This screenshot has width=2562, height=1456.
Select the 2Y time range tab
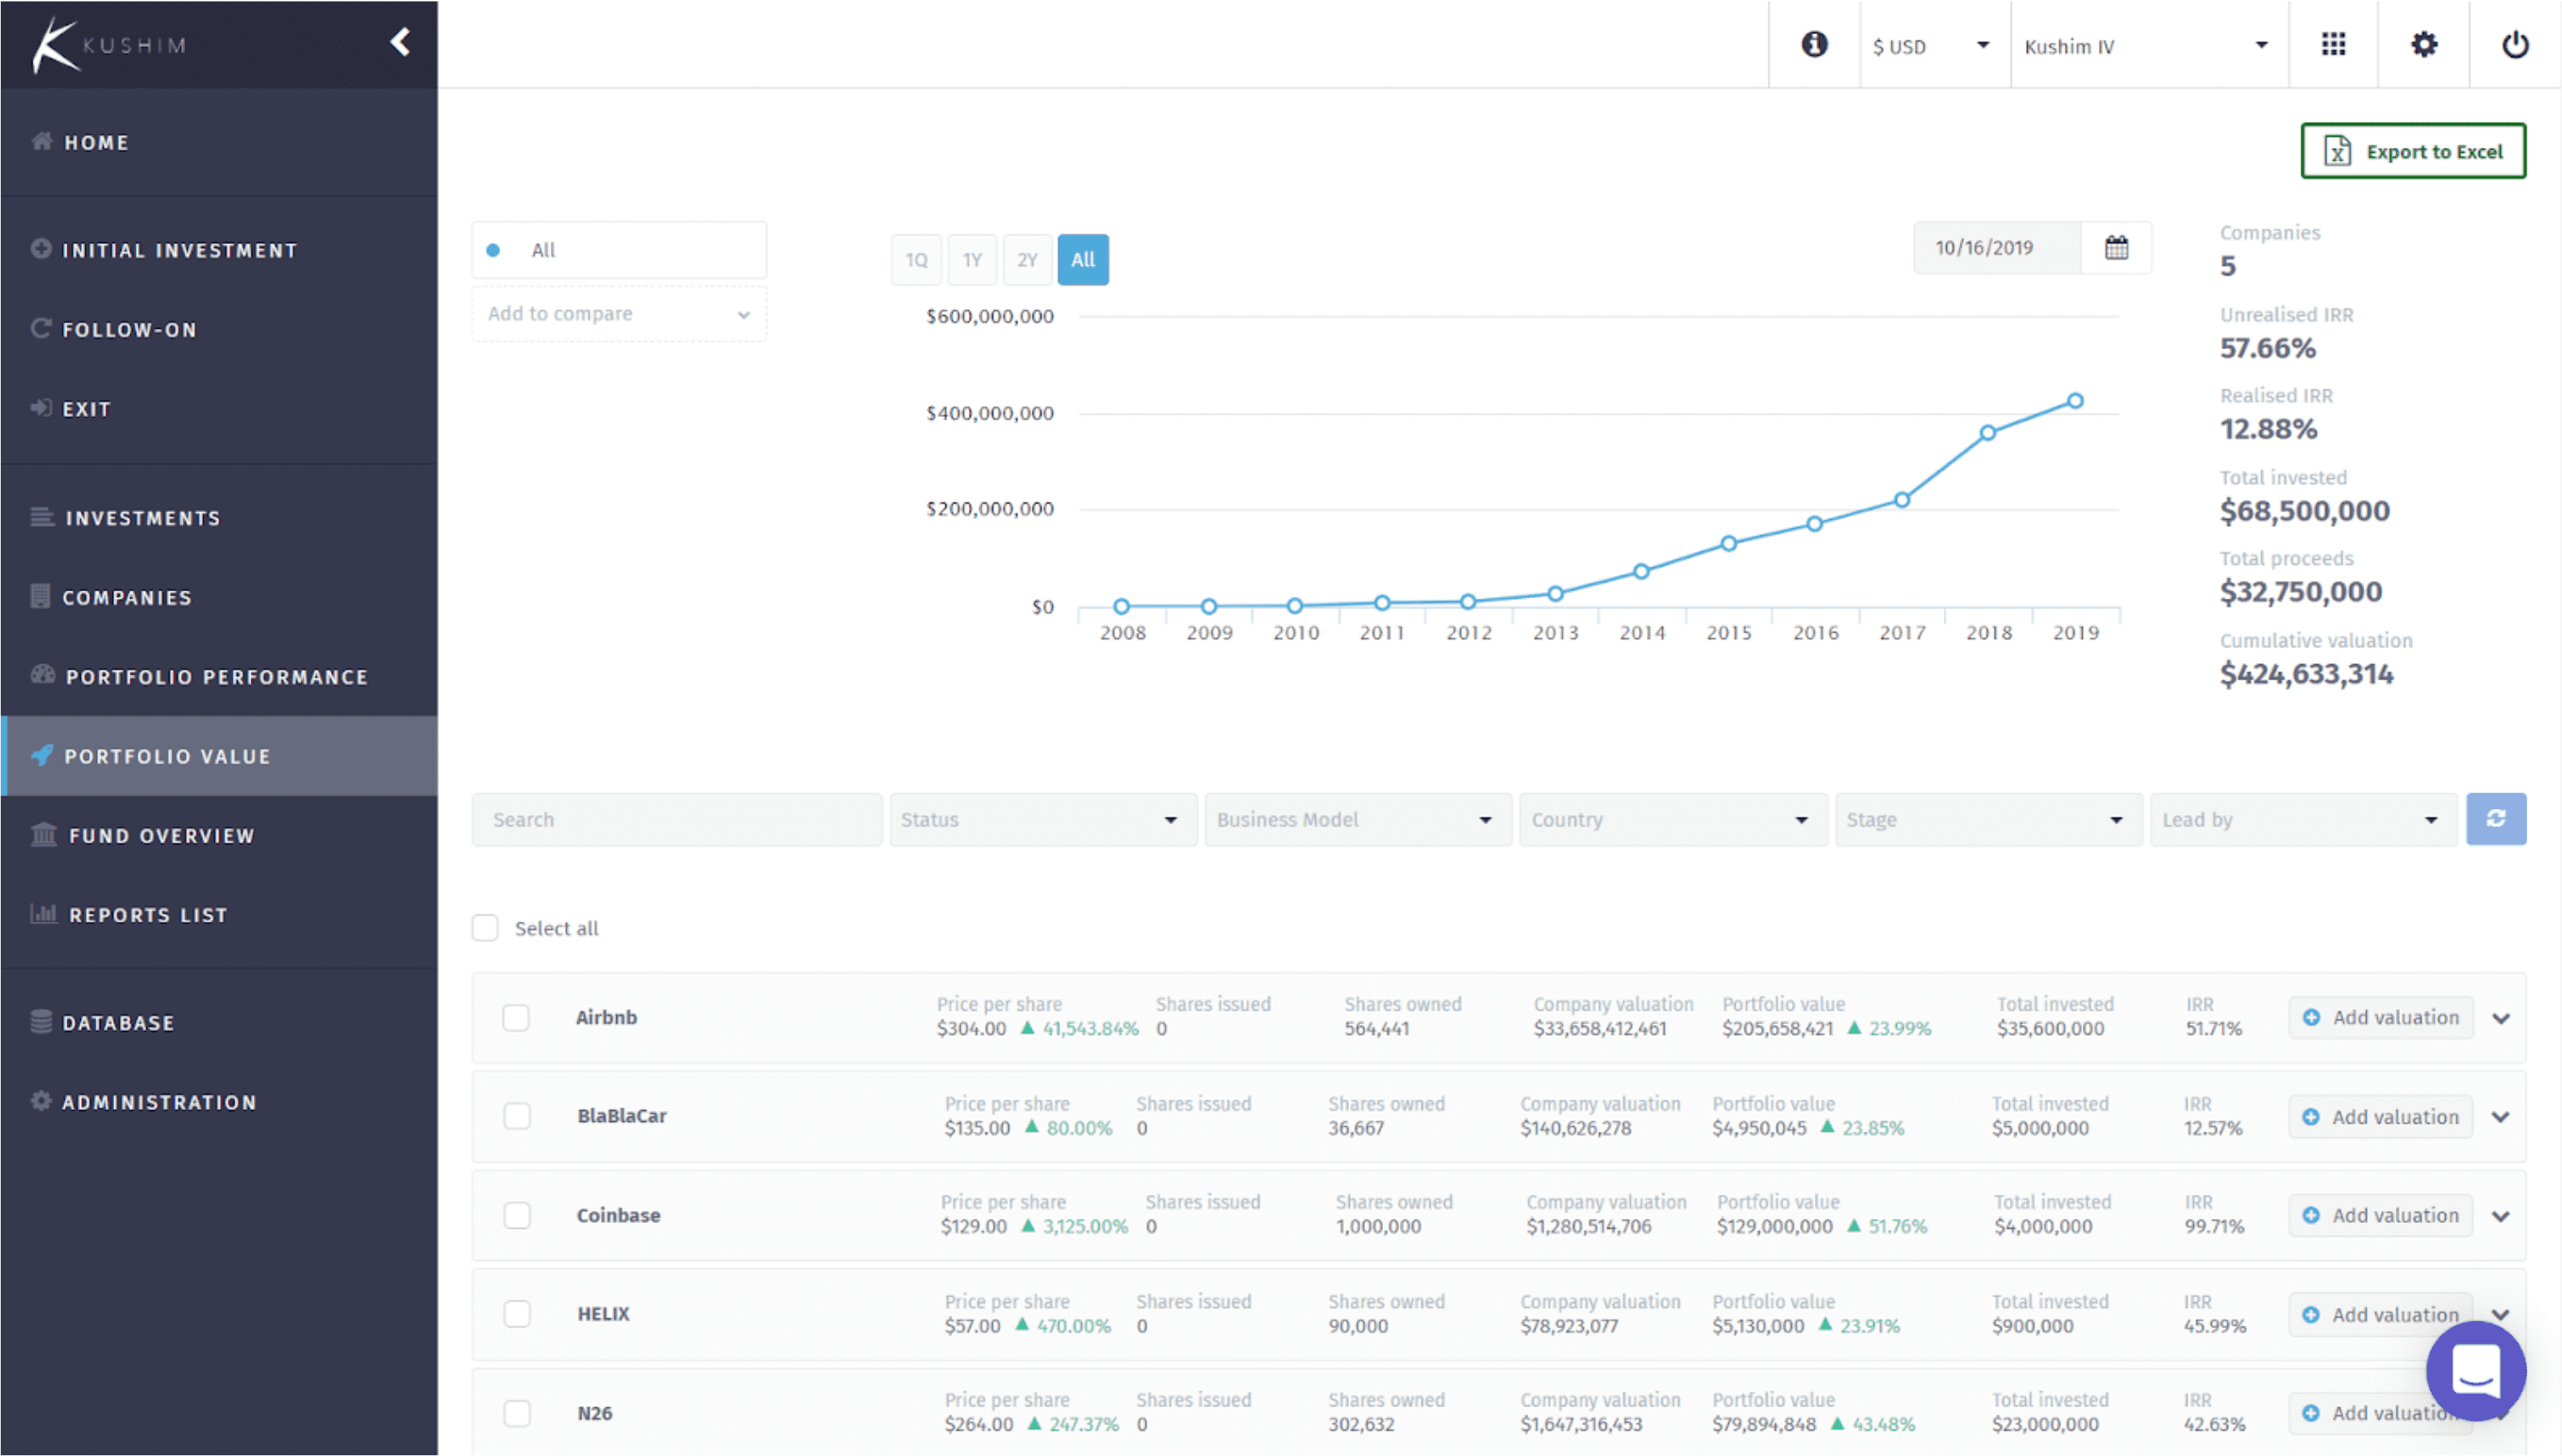coord(1027,260)
